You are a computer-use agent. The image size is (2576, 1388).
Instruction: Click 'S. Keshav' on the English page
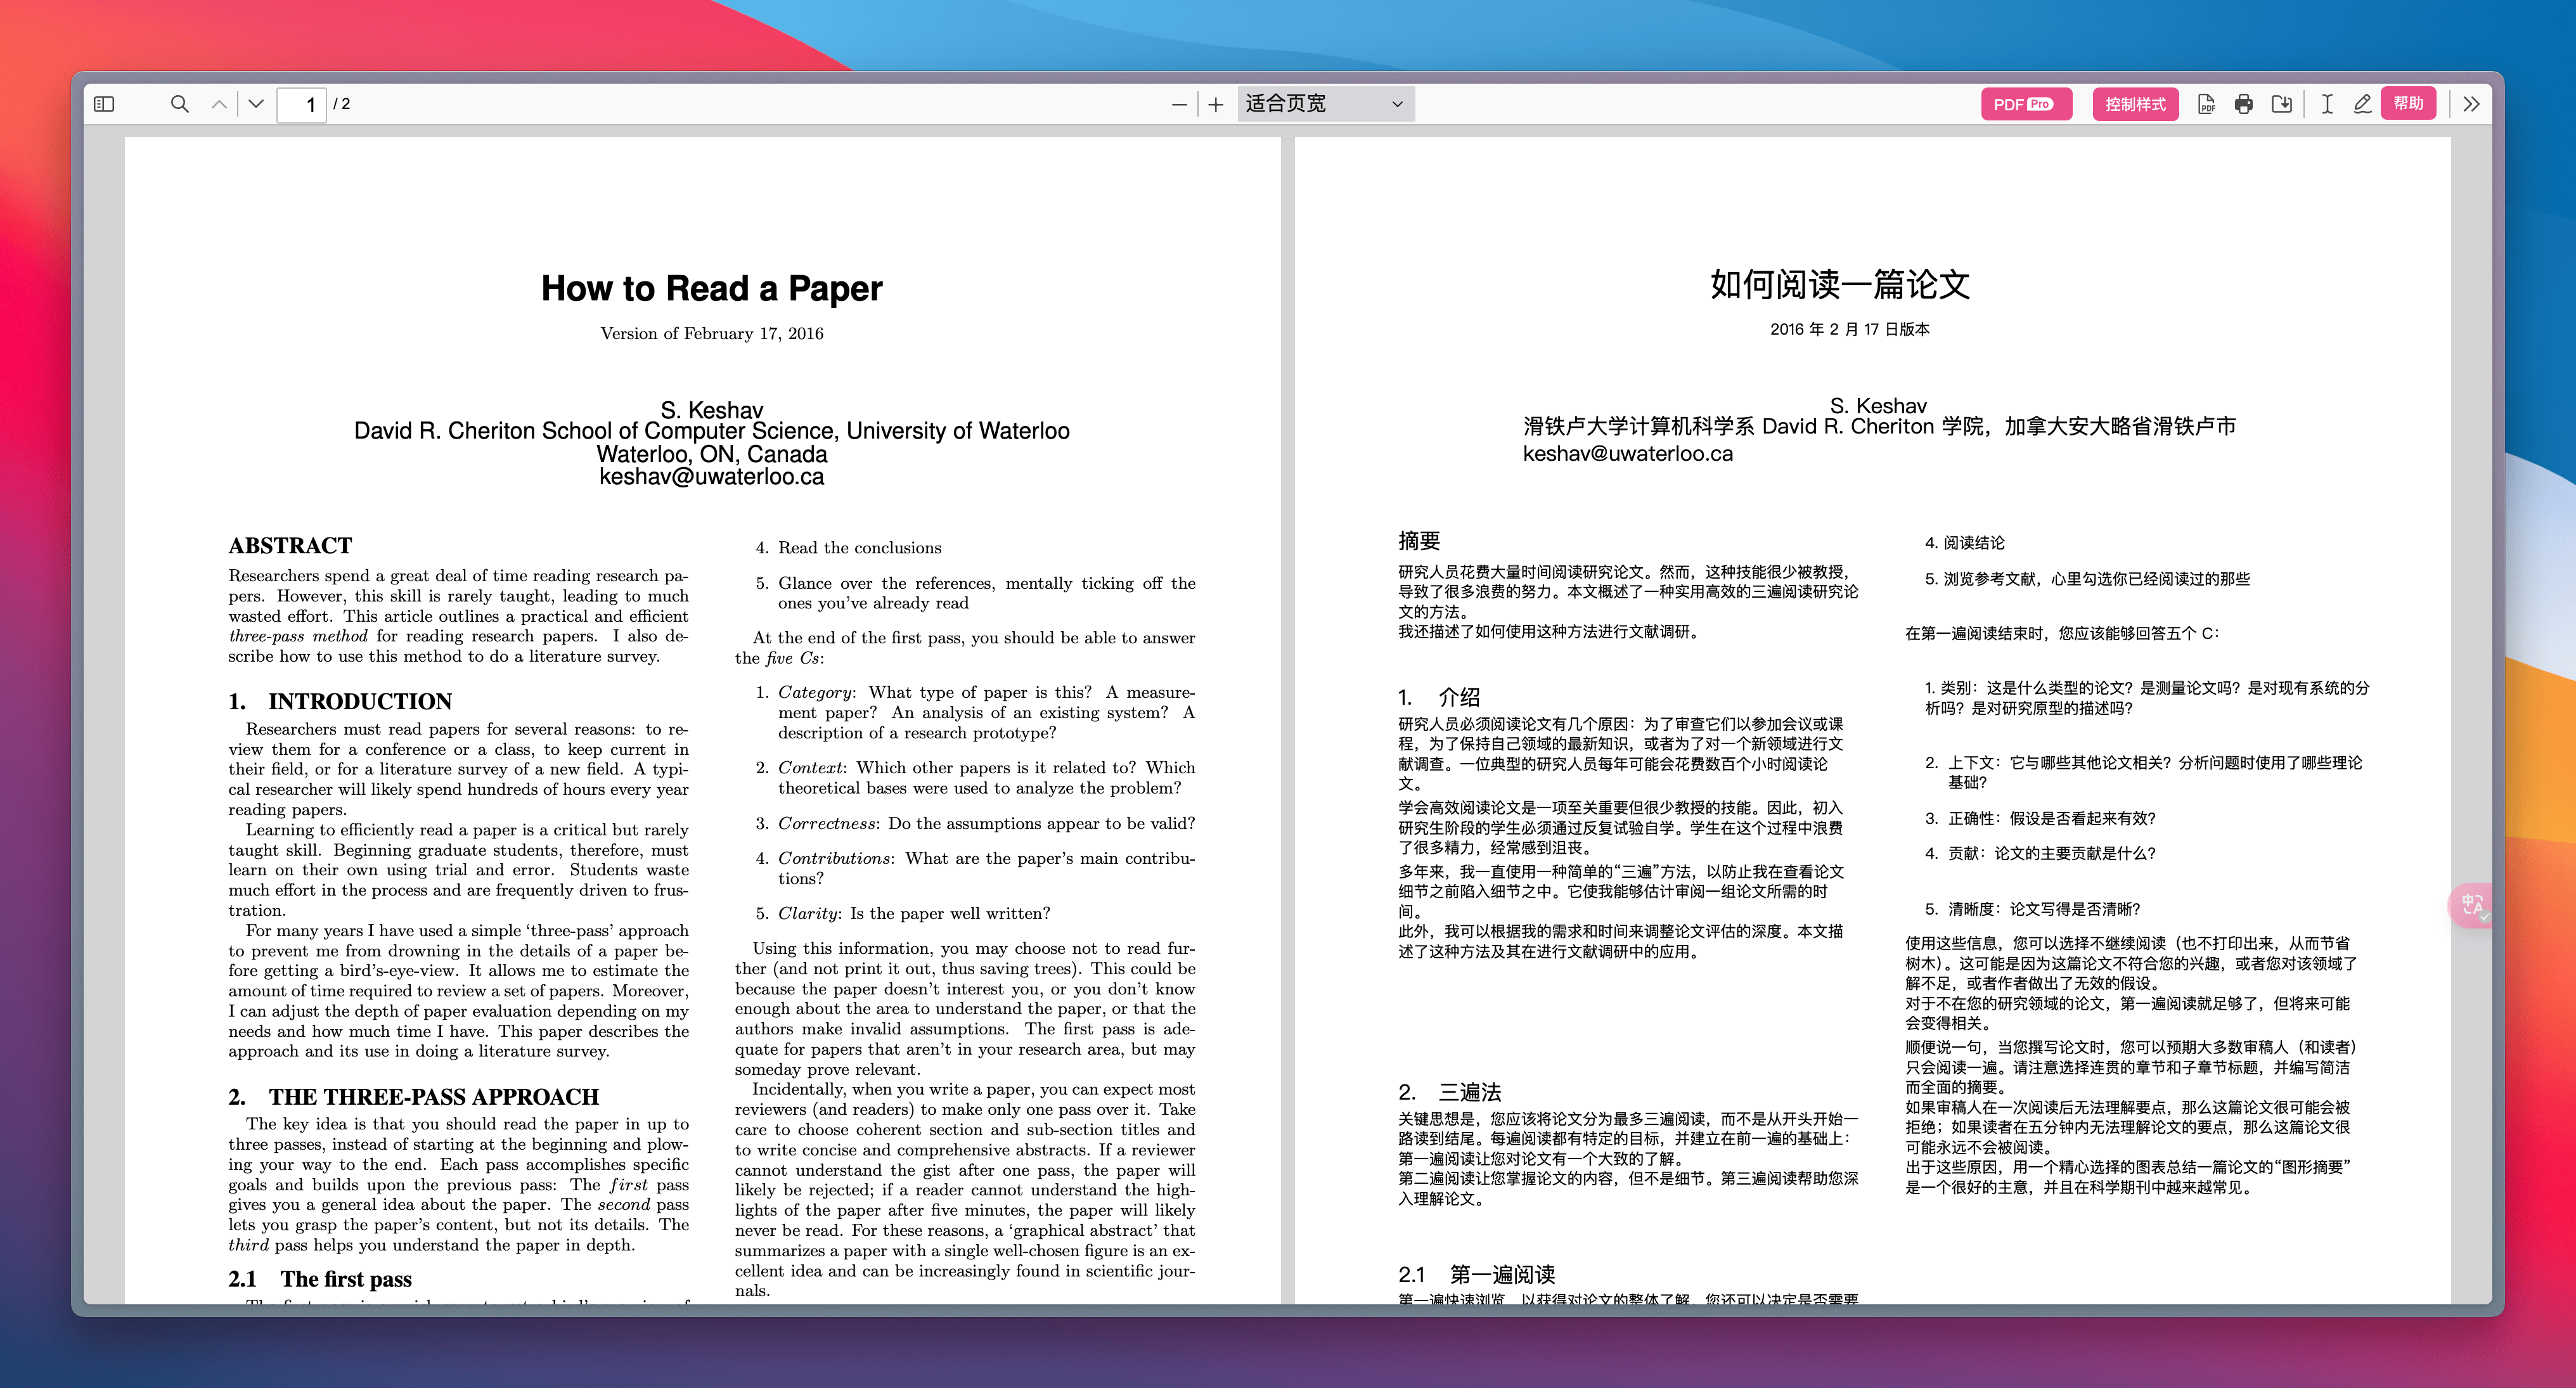click(x=712, y=410)
